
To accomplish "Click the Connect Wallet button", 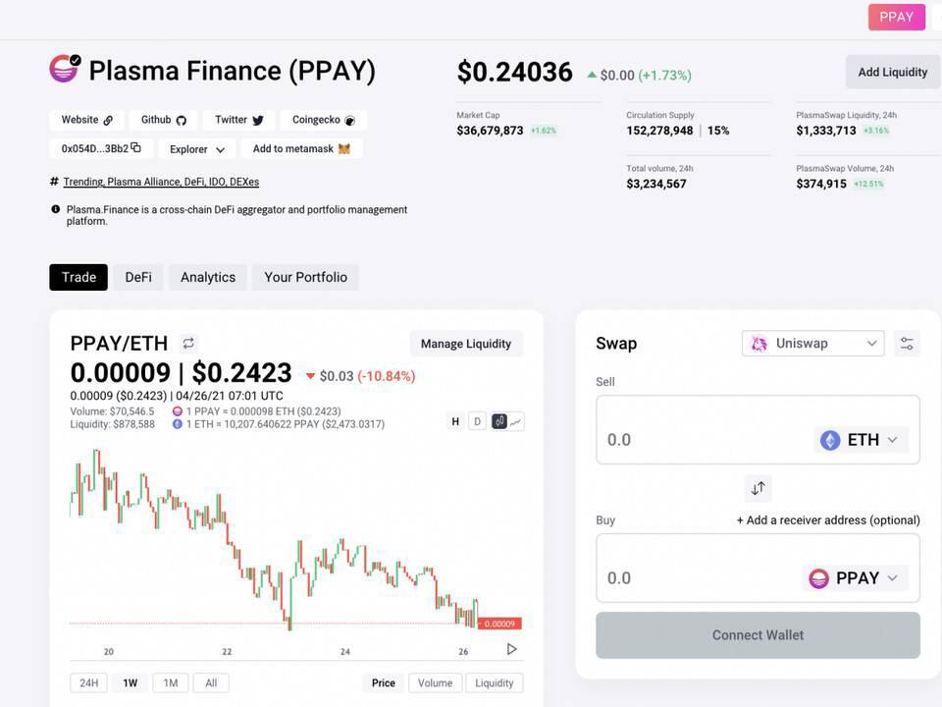I will tap(758, 635).
